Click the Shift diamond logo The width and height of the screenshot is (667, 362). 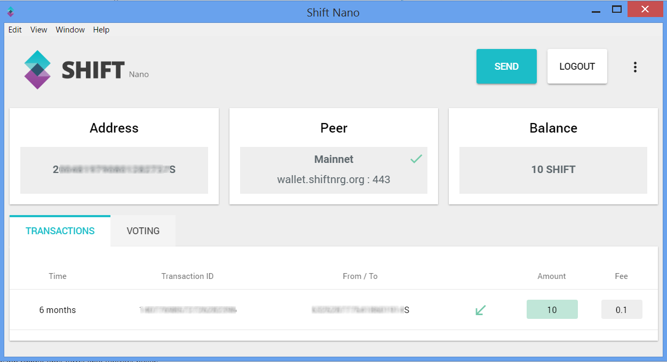(x=37, y=70)
